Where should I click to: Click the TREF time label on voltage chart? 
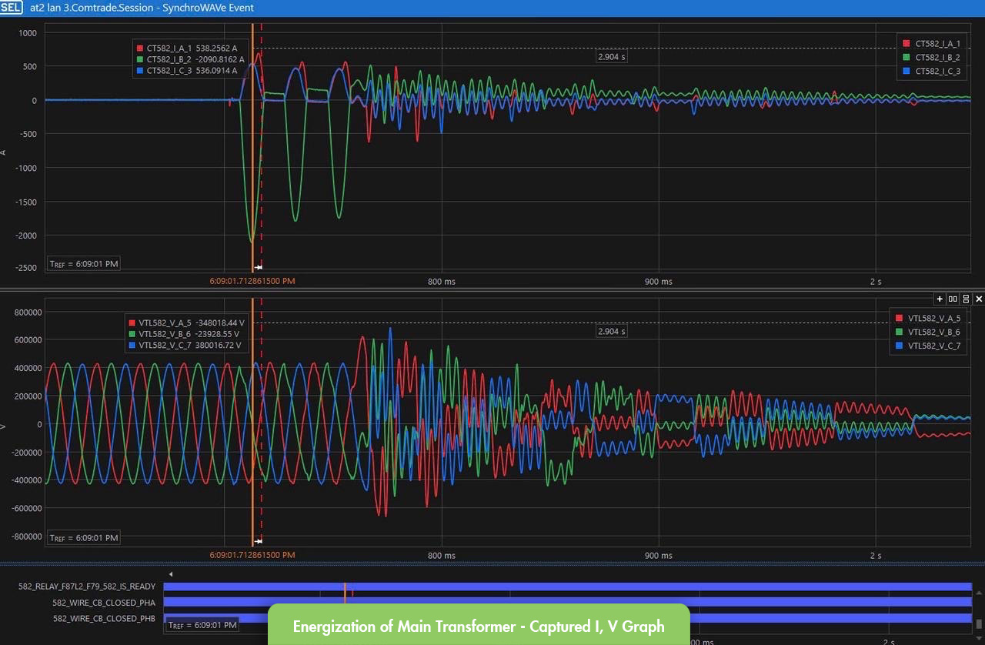pos(84,538)
